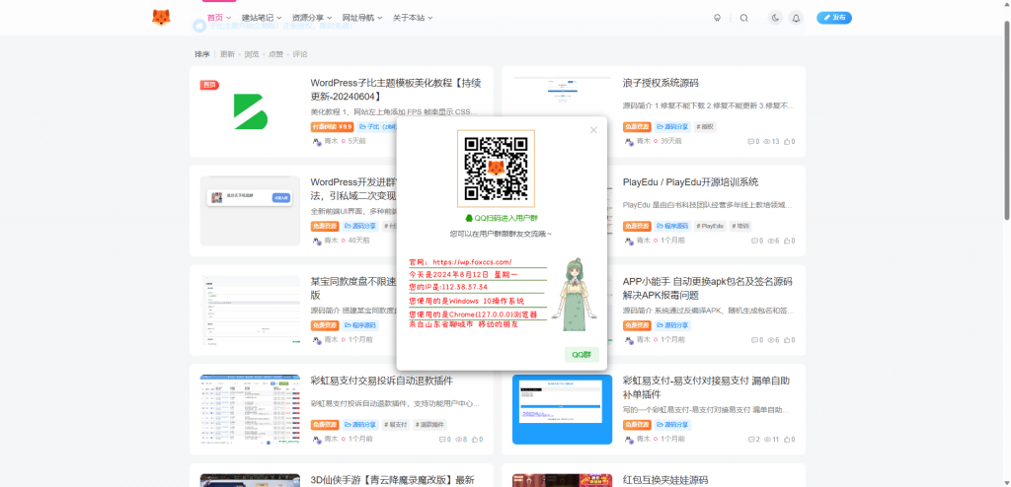The height and width of the screenshot is (487, 1011).
Task: Click the green QQ群 button
Action: (582, 354)
